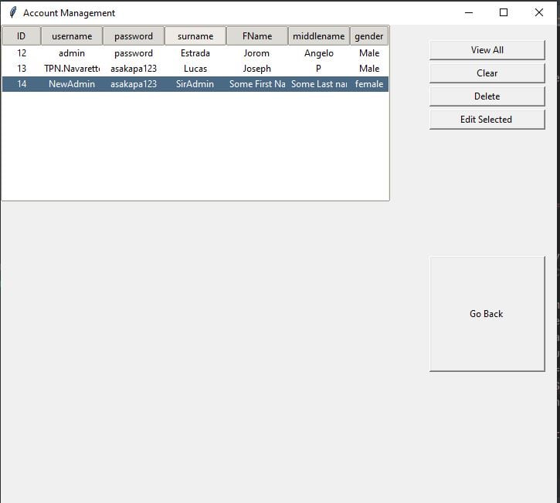This screenshot has height=503, width=560.
Task: Select the TPN.Navarette account row
Action: (x=72, y=69)
